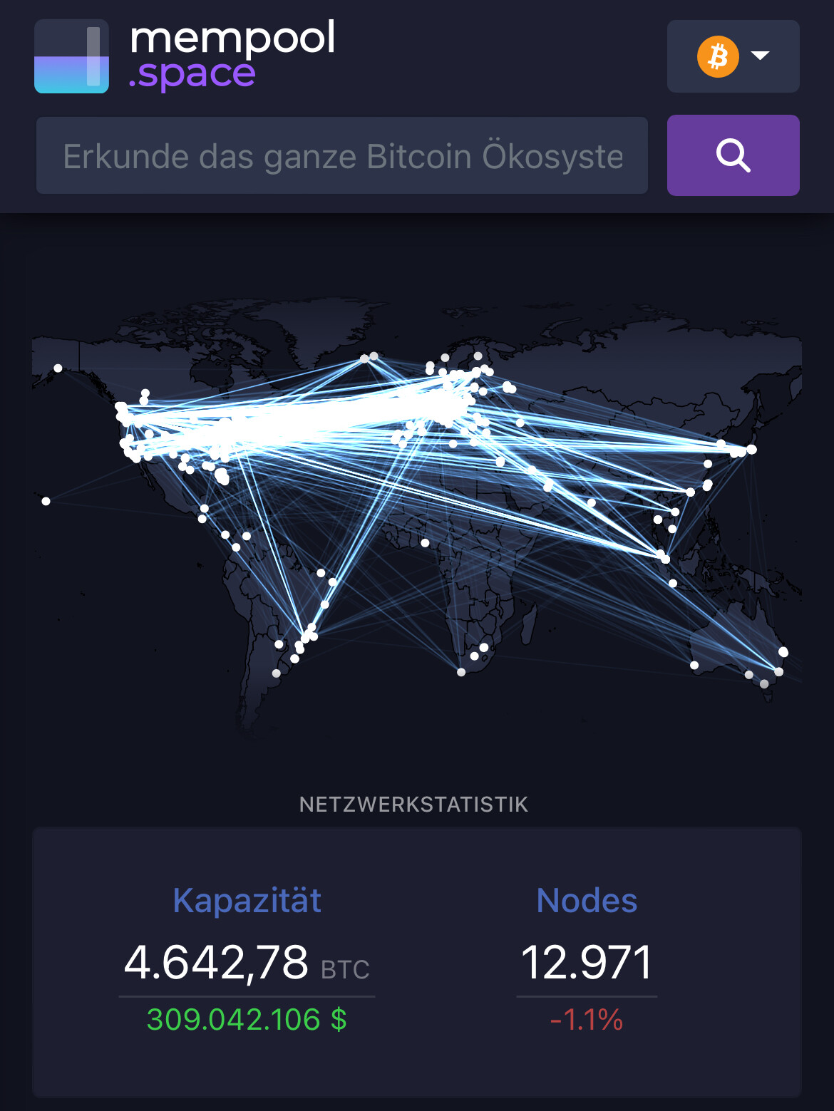Click the southernmost South Africa node dot
Image resolution: width=834 pixels, height=1111 pixels.
coord(461,672)
